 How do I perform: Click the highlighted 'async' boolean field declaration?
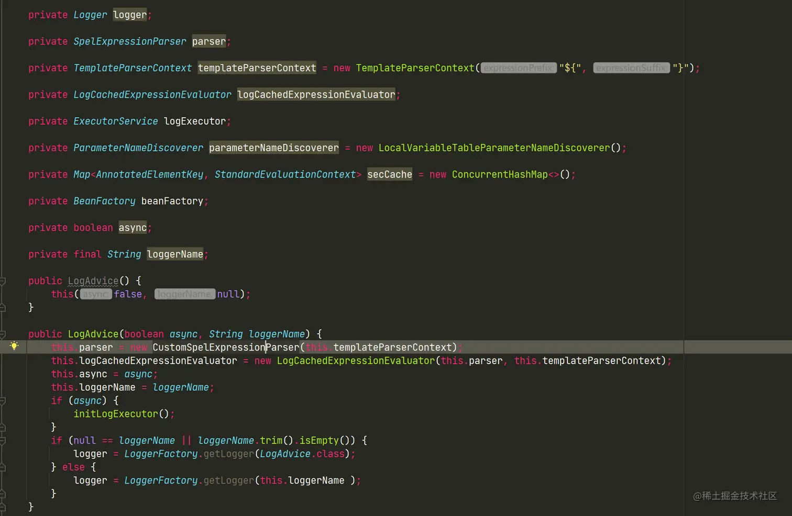click(x=133, y=228)
